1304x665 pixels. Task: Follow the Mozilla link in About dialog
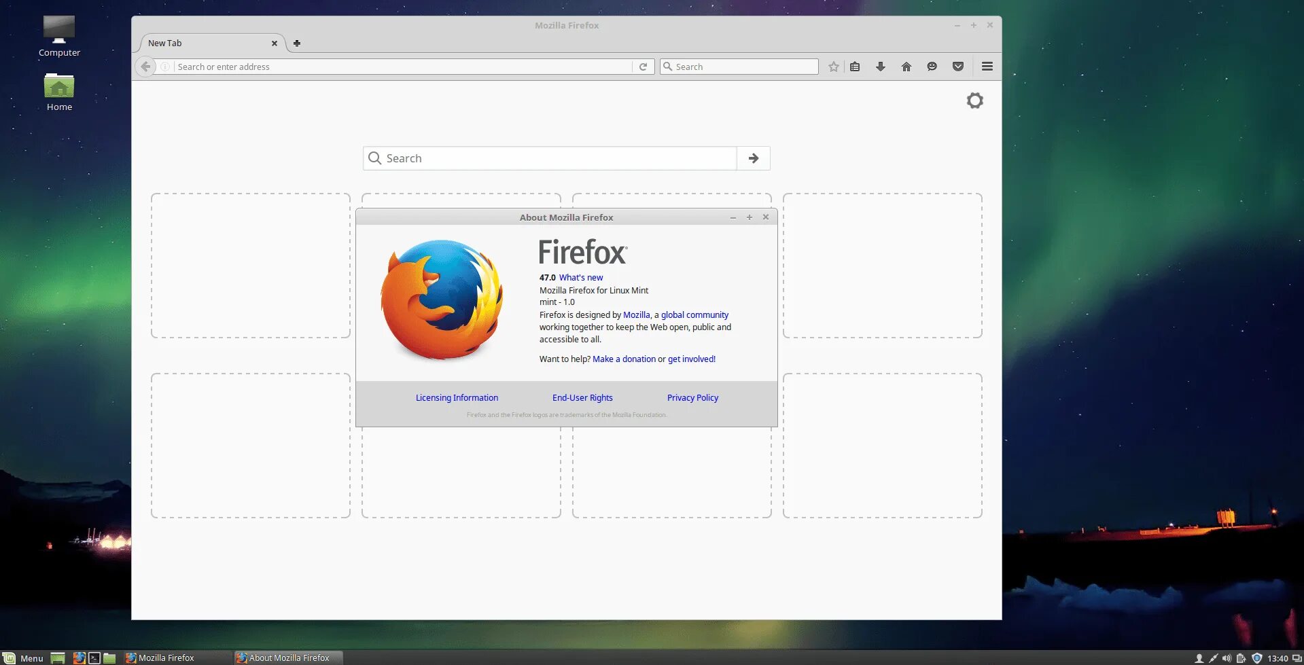pos(636,314)
